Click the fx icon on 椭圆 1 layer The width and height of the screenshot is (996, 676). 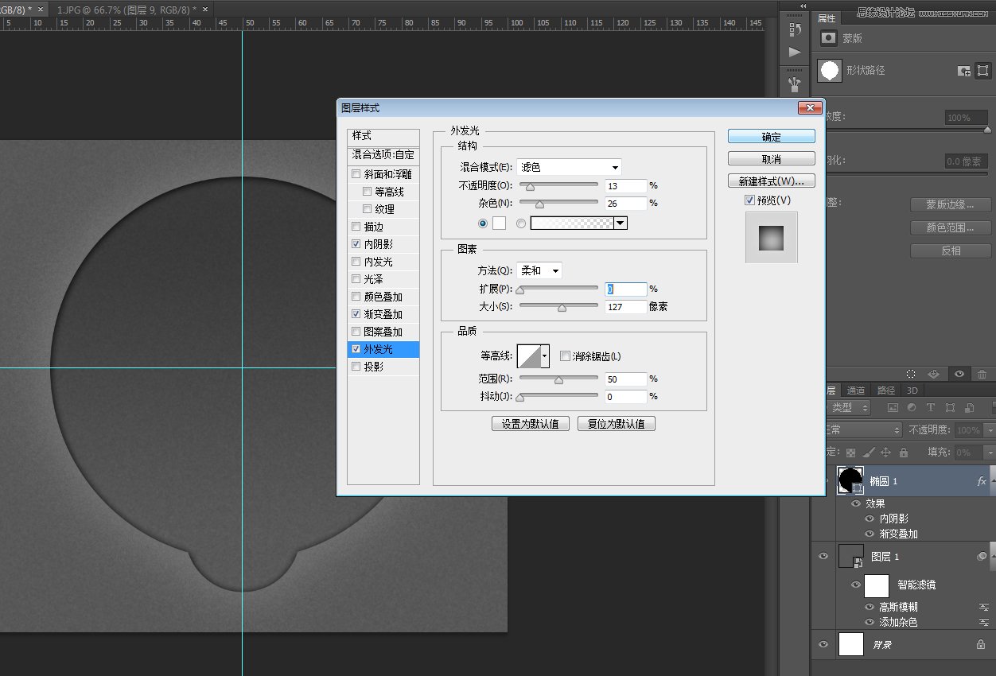tap(982, 481)
